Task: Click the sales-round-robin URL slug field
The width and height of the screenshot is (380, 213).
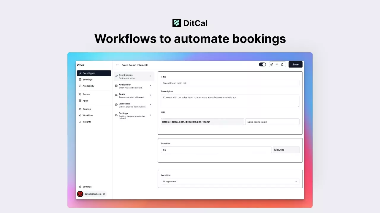Action: (272, 122)
